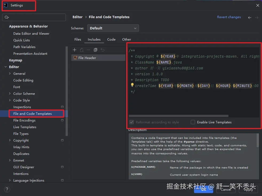Close the Settings dialog
262x196 pixels.
tap(257, 5)
